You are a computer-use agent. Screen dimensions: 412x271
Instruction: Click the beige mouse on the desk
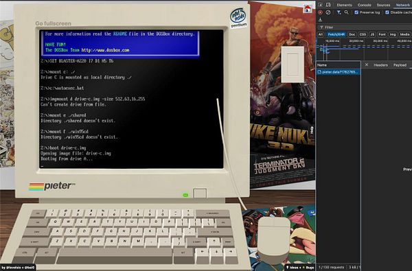pyautogui.click(x=273, y=240)
